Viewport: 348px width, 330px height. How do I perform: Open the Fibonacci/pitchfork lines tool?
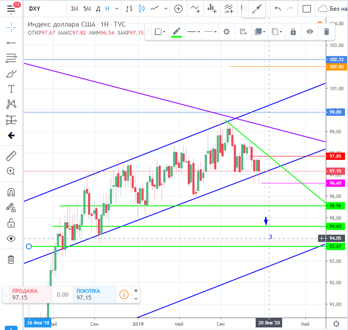11,58
